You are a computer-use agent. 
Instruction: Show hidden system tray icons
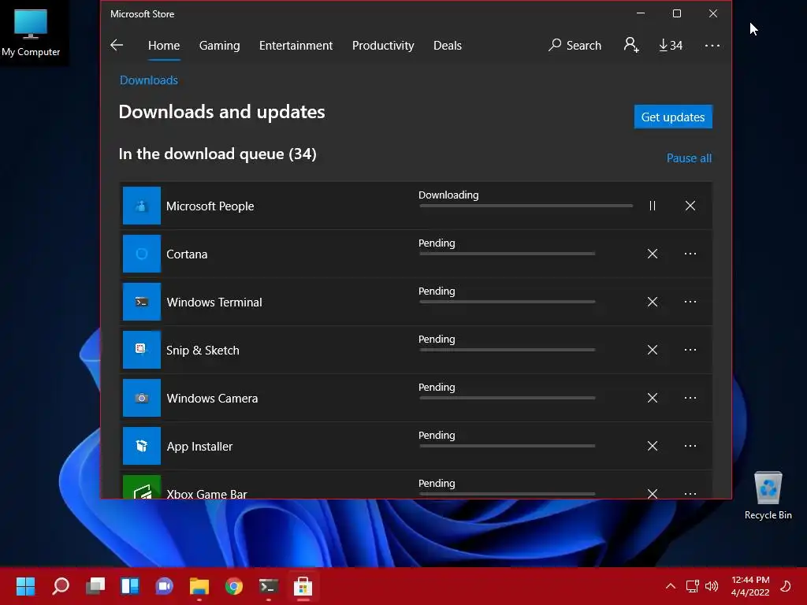tap(671, 585)
